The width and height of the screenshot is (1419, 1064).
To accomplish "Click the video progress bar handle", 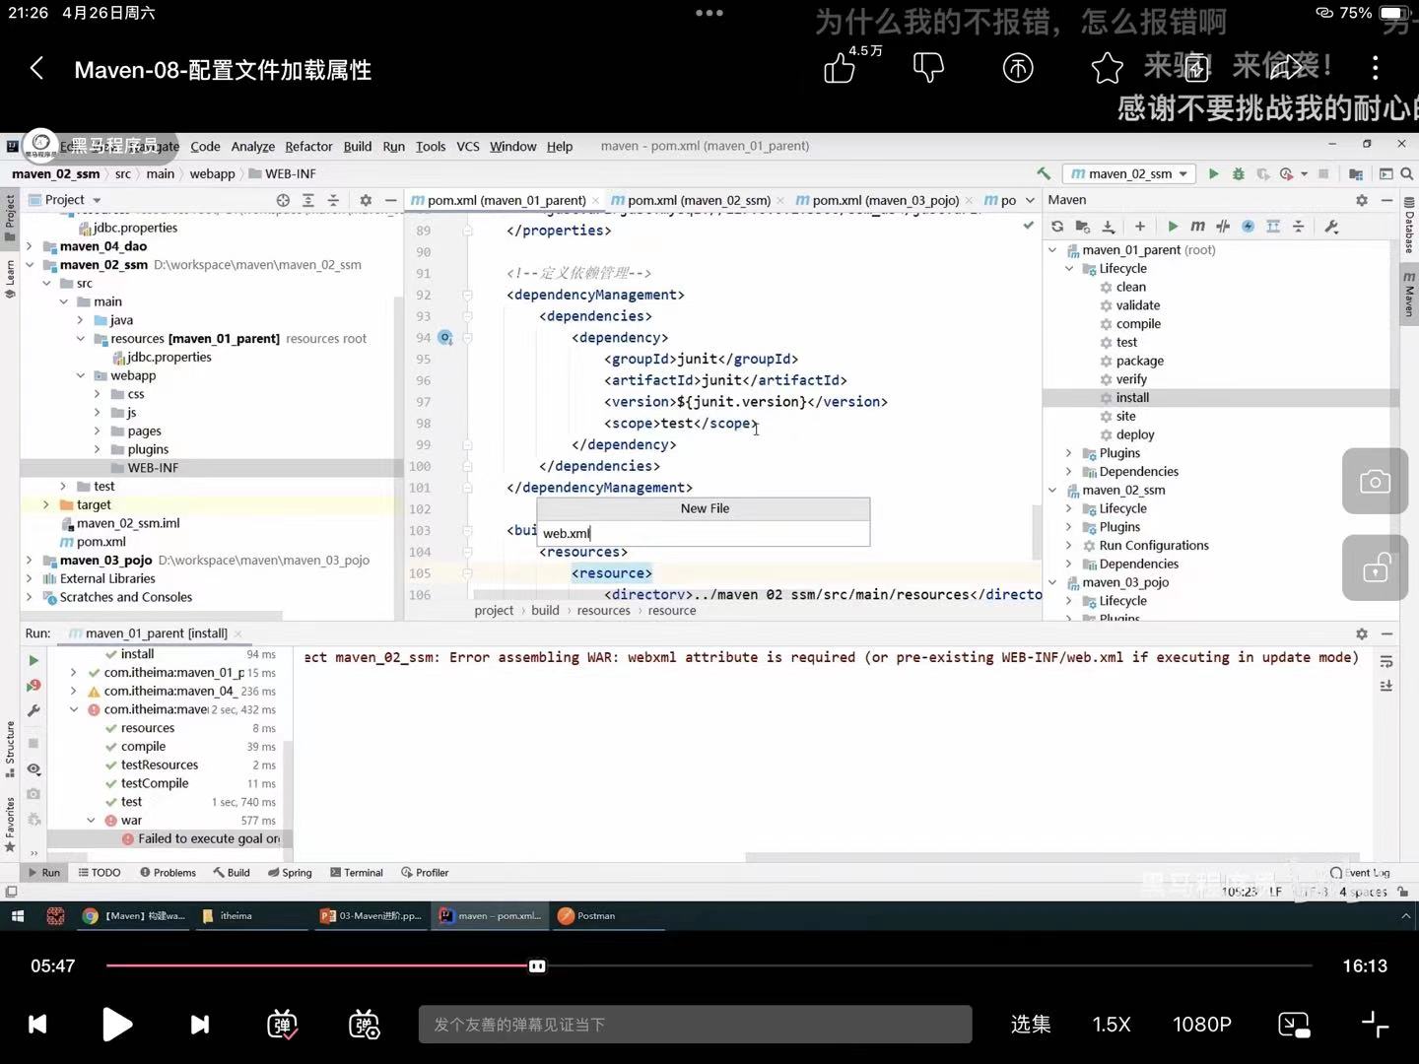I will pos(537,966).
